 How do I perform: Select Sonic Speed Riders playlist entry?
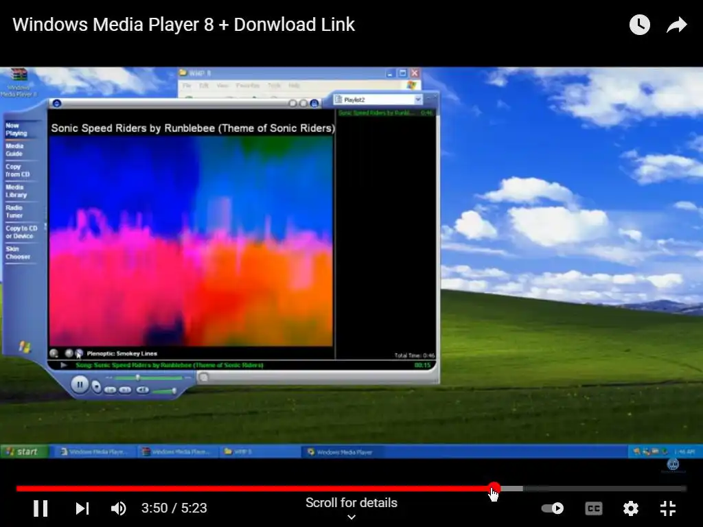tap(386, 113)
